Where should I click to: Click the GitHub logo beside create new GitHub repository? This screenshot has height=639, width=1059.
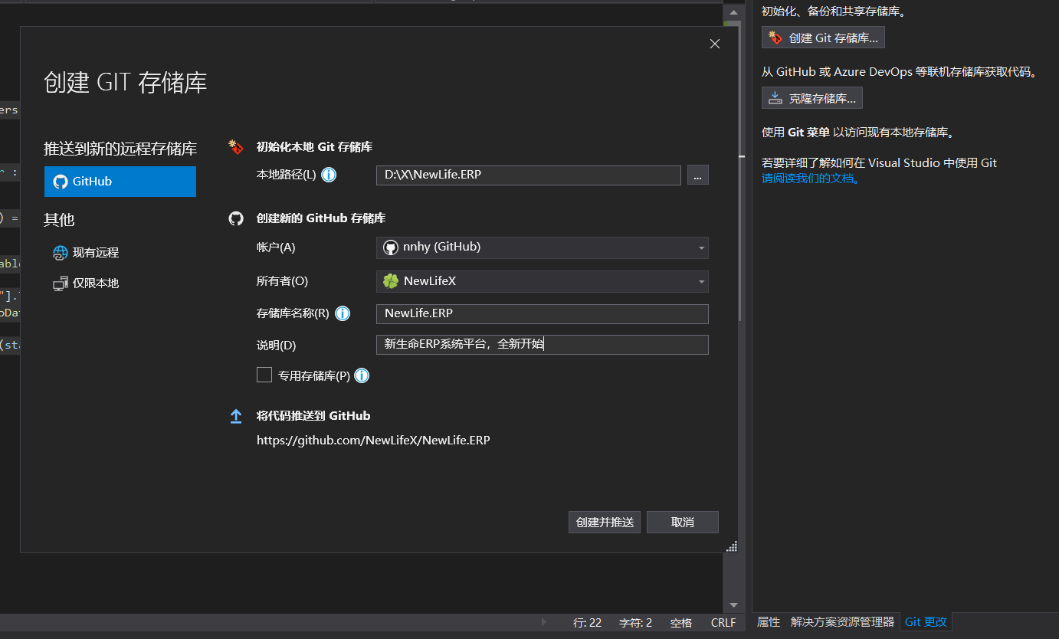236,218
